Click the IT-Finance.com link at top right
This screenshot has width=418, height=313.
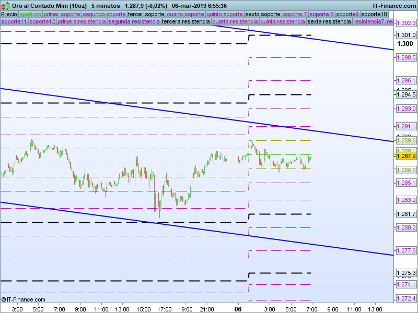click(x=394, y=5)
